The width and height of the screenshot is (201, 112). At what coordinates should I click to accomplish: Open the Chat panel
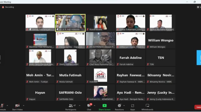point(89,106)
